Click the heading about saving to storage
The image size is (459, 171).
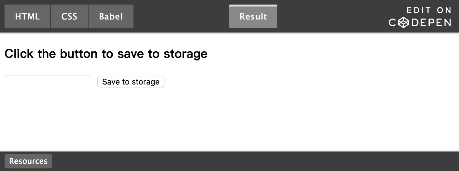click(x=106, y=54)
